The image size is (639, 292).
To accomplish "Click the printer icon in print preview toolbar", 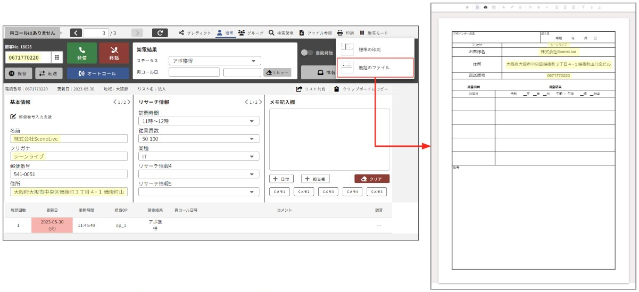I will click(485, 7).
